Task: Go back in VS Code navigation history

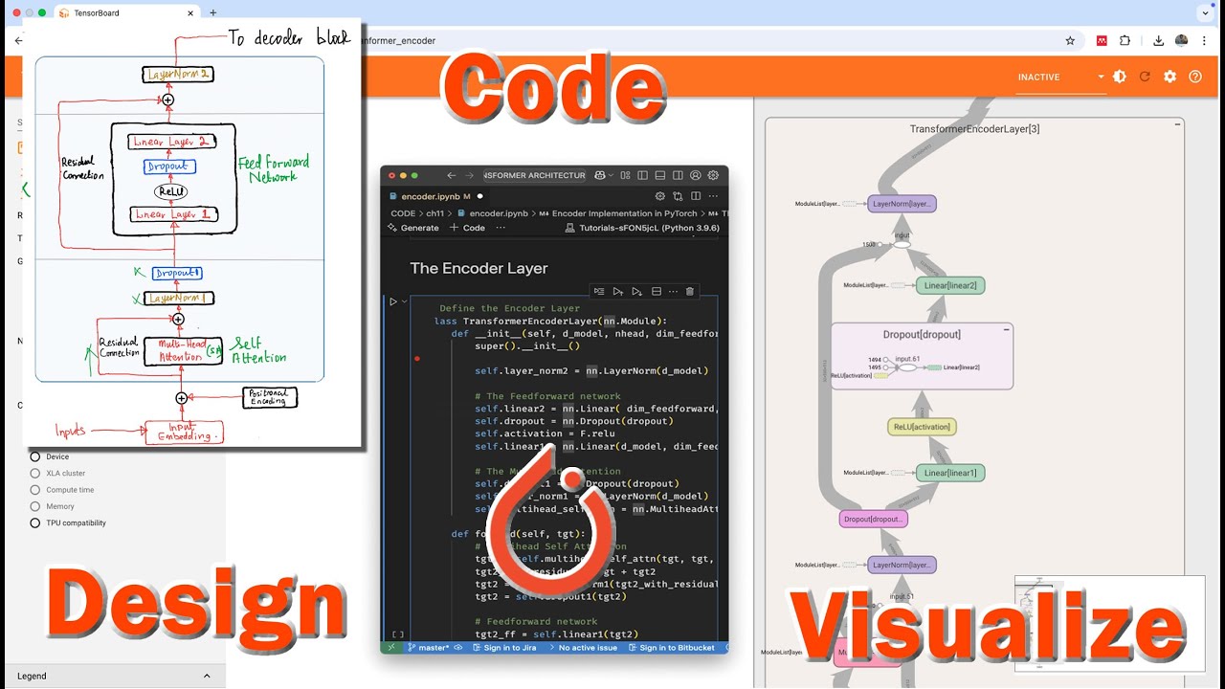Action: 452,175
